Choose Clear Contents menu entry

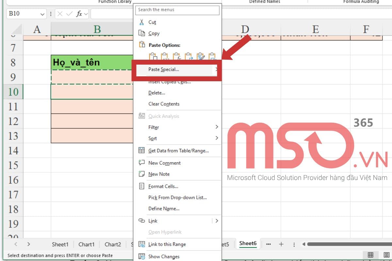(164, 104)
